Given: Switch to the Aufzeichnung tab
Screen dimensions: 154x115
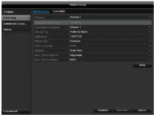Looking at the screenshot, I should pos(41,12).
